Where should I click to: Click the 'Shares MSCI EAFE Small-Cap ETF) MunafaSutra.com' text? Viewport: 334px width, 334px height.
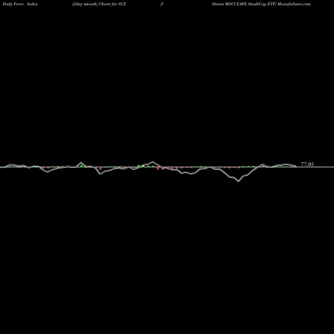point(261,4)
